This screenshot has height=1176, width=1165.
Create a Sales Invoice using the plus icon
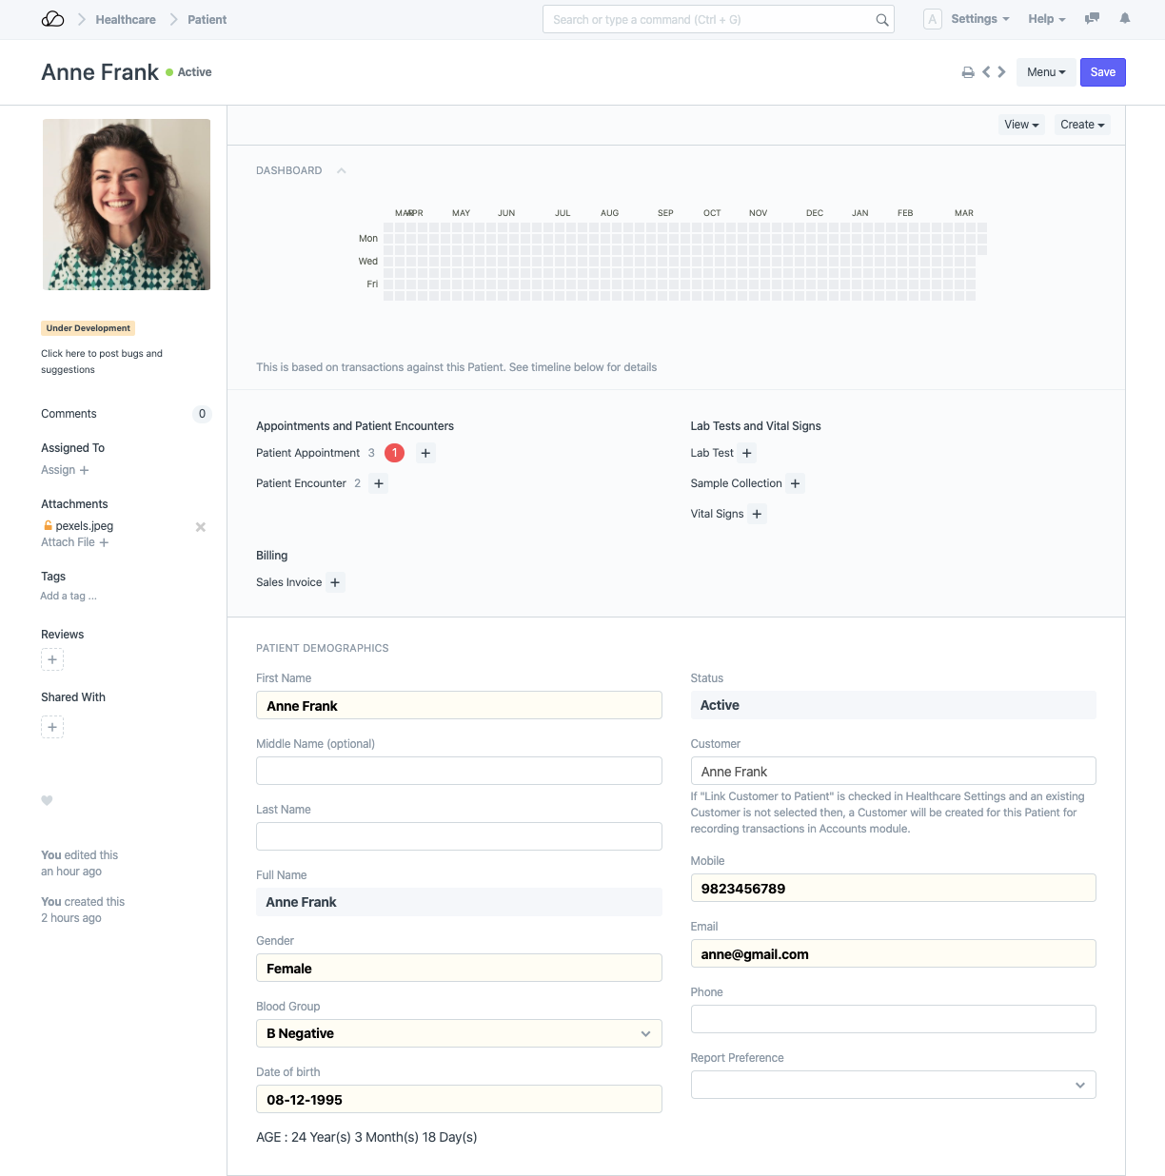click(334, 582)
